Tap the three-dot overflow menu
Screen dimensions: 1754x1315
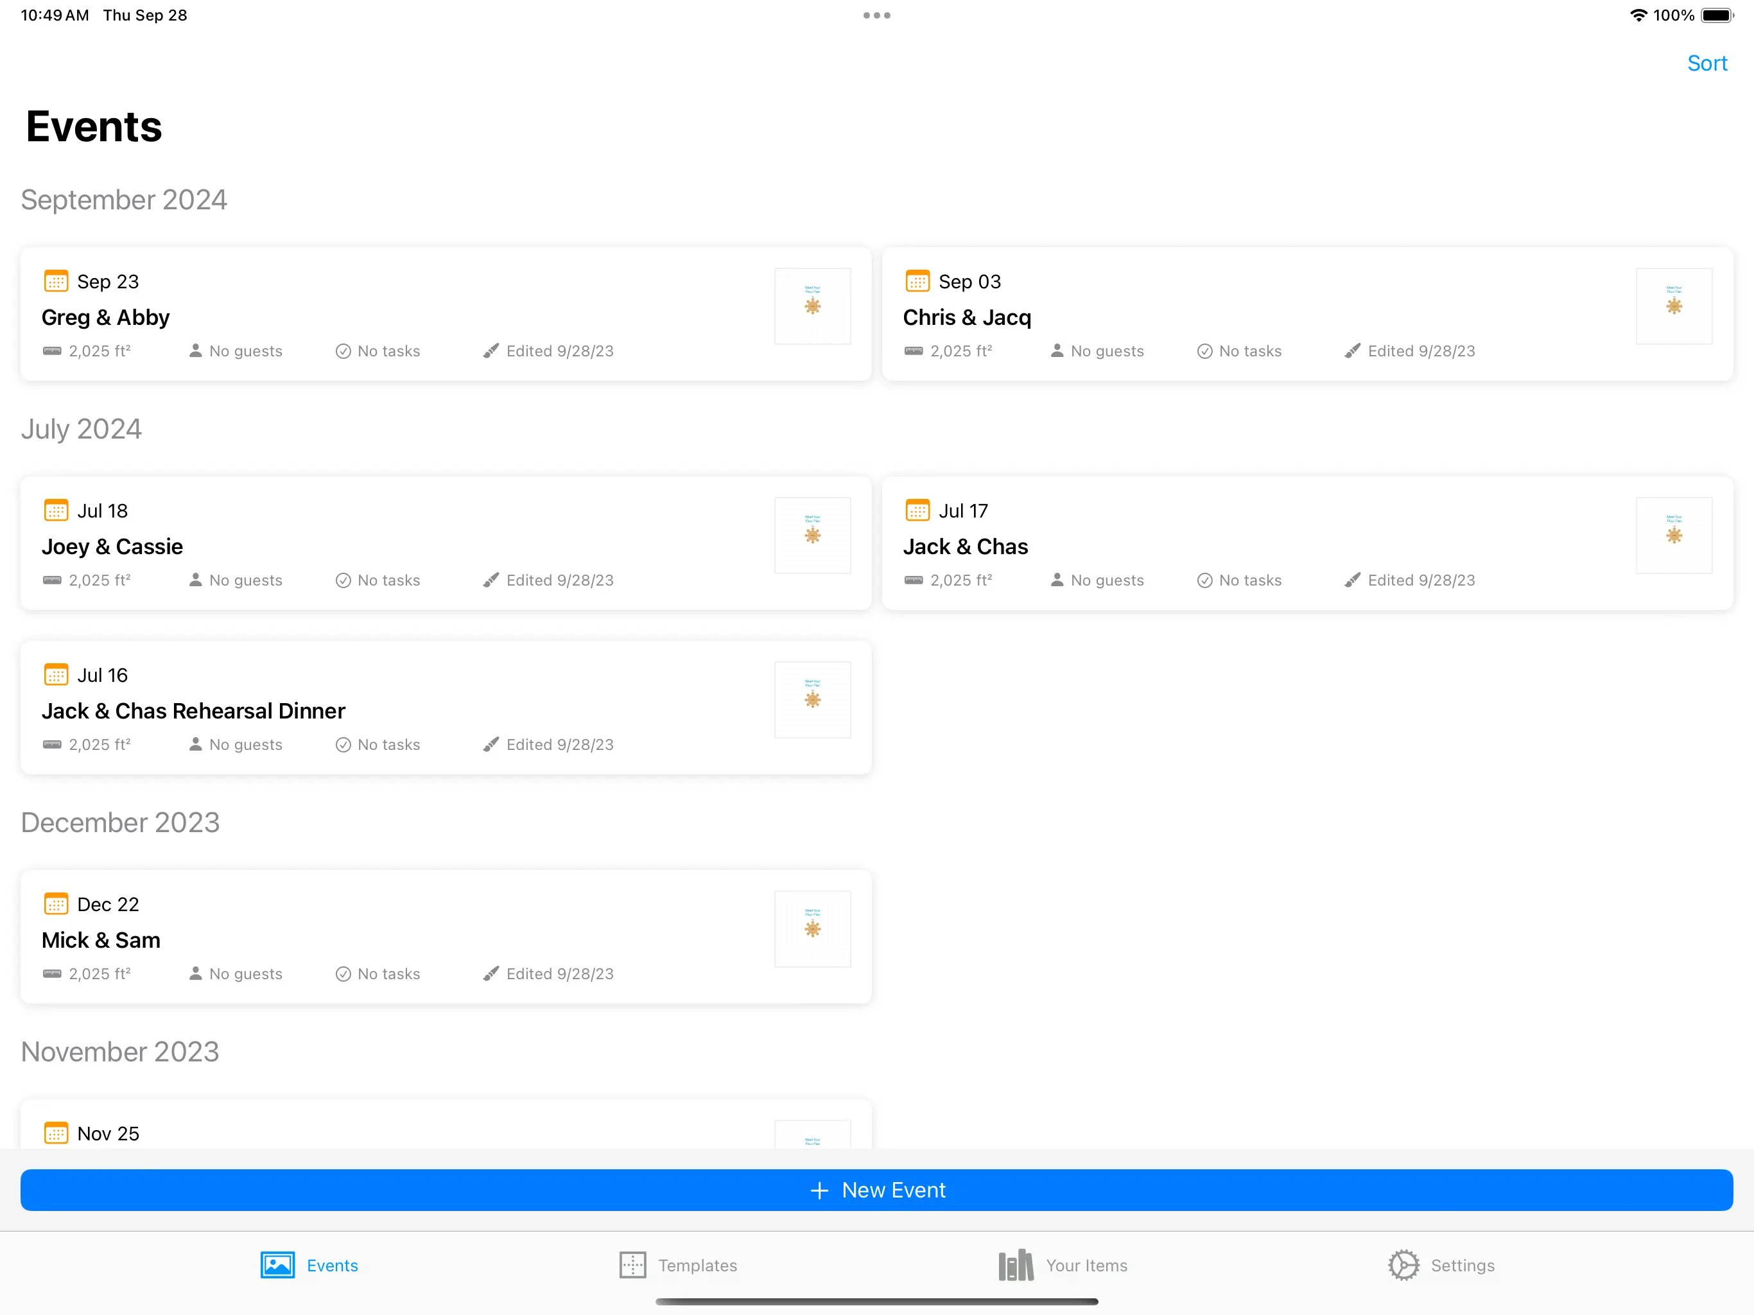(x=877, y=15)
